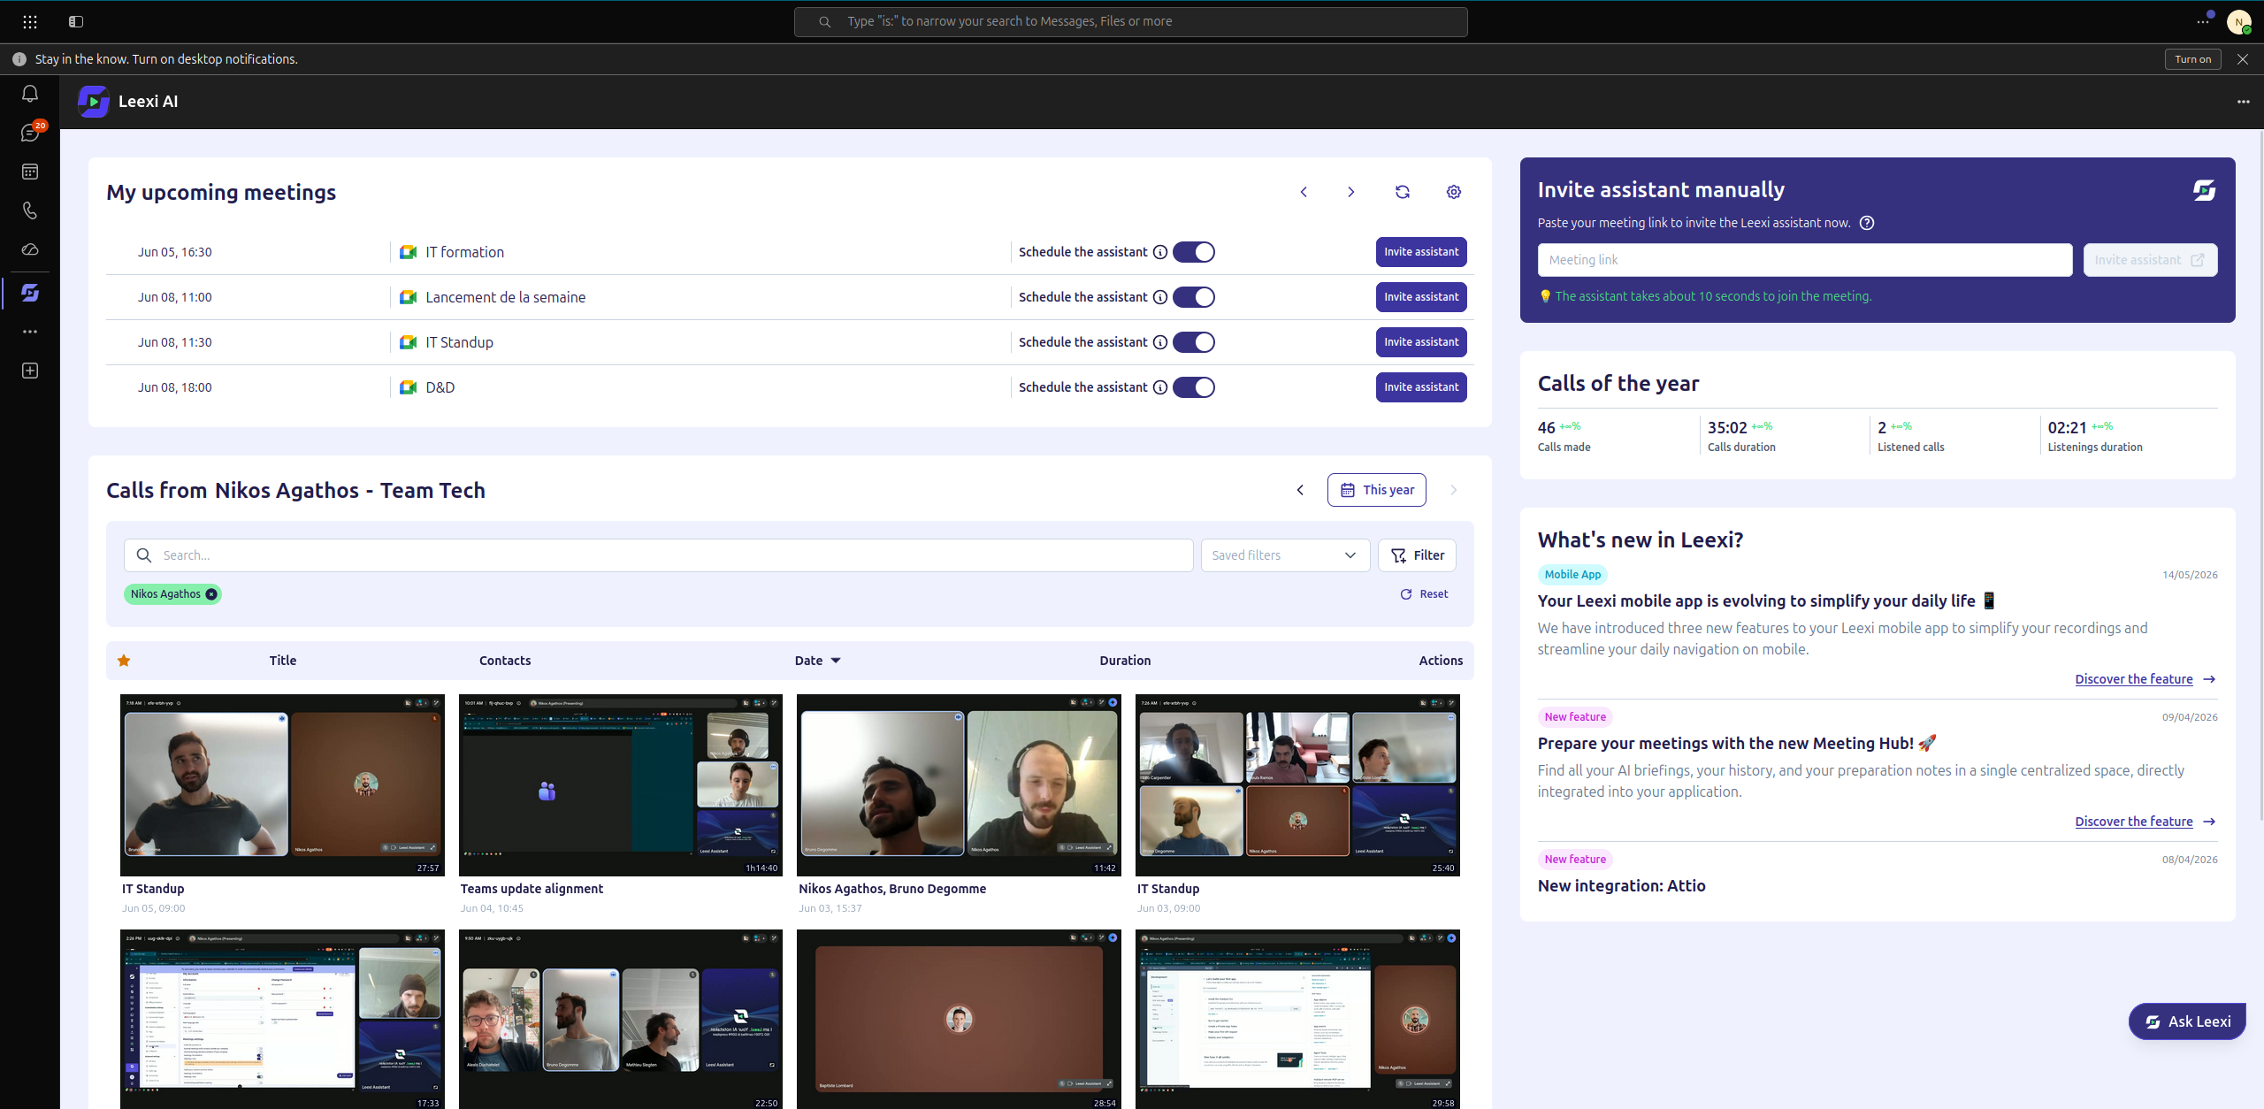Click the New integration: Attio headline

pos(1621,886)
